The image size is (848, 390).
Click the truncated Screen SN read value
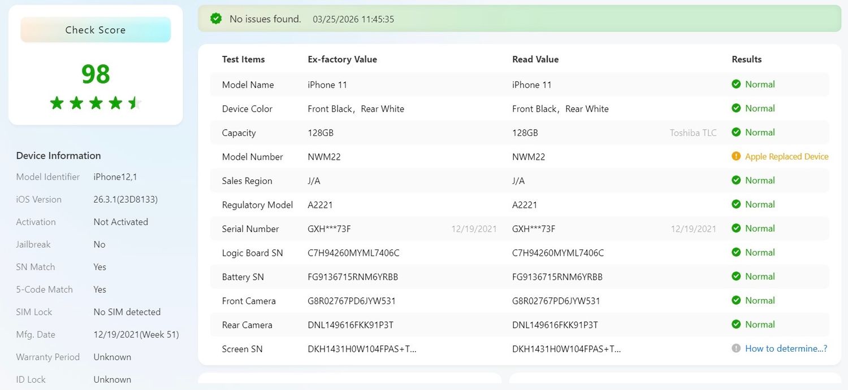(566, 349)
